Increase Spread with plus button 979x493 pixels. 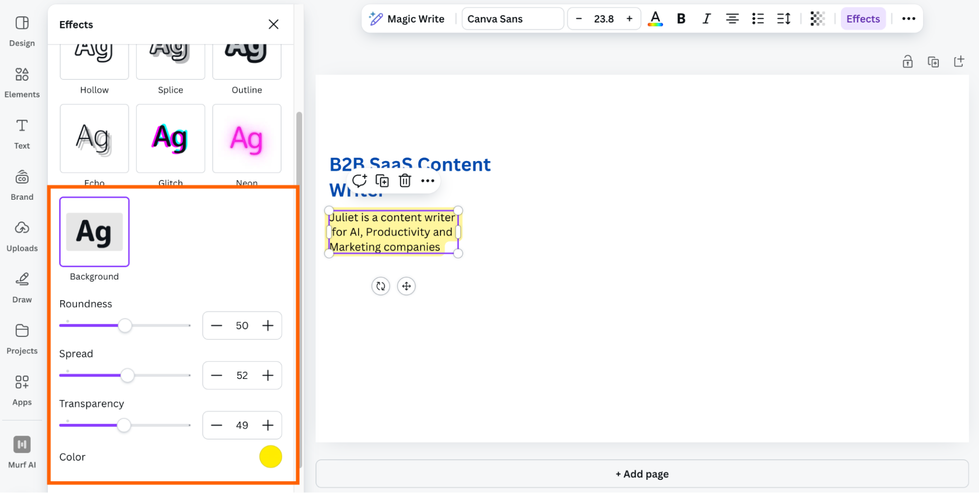coord(268,376)
